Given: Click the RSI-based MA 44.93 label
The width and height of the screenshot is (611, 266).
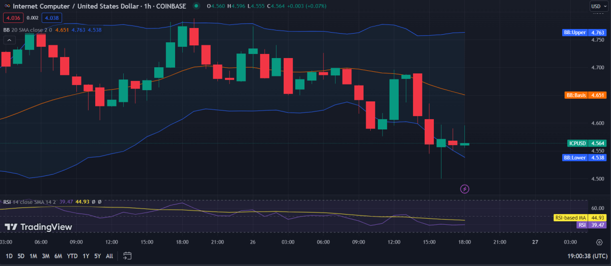Looking at the screenshot, I should click(x=580, y=218).
